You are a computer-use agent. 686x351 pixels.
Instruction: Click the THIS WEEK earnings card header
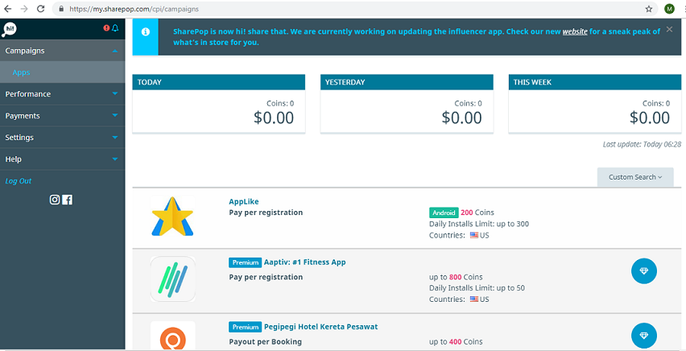(595, 82)
